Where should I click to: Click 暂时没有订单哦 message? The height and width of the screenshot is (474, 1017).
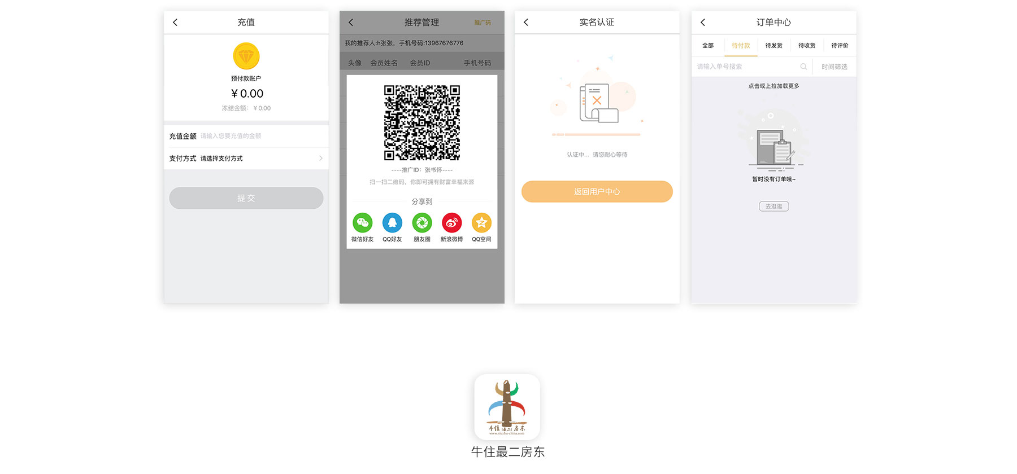(x=774, y=179)
